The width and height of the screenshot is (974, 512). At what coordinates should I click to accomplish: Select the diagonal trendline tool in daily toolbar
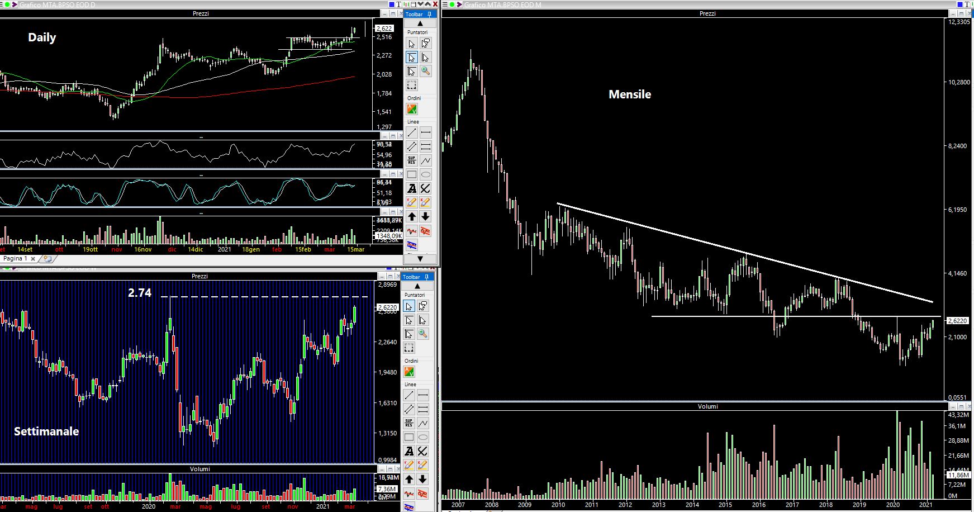click(x=412, y=132)
